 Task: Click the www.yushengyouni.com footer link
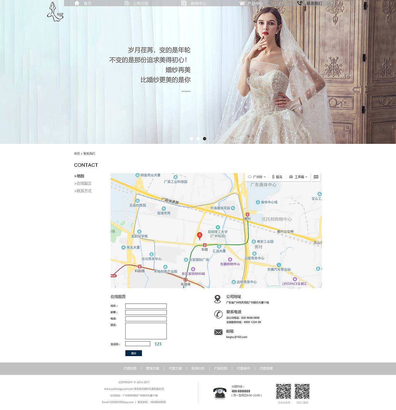119,389
